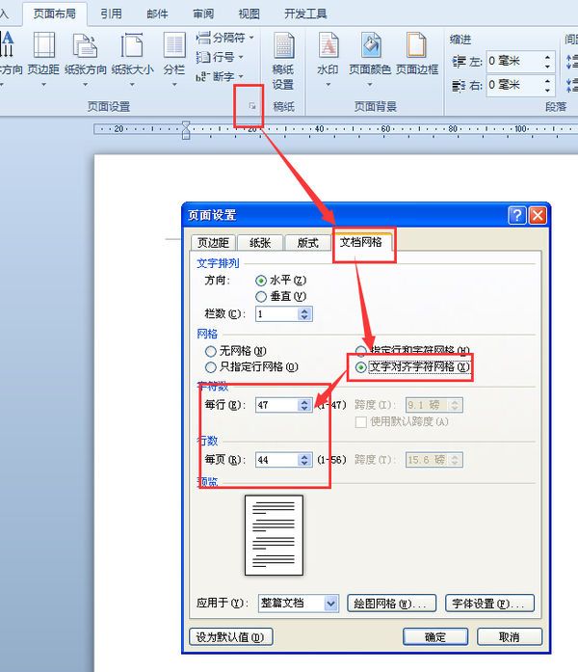The image size is (578, 672).
Task: Open the 纸张大小 paper size menu
Action: coord(132,58)
